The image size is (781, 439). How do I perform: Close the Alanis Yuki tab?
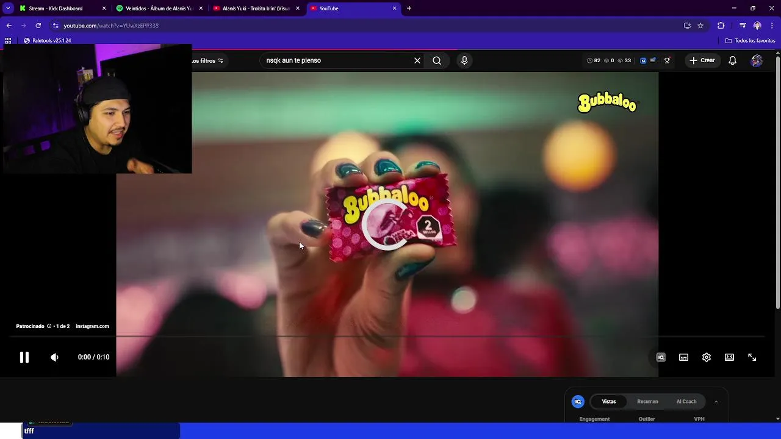(298, 9)
